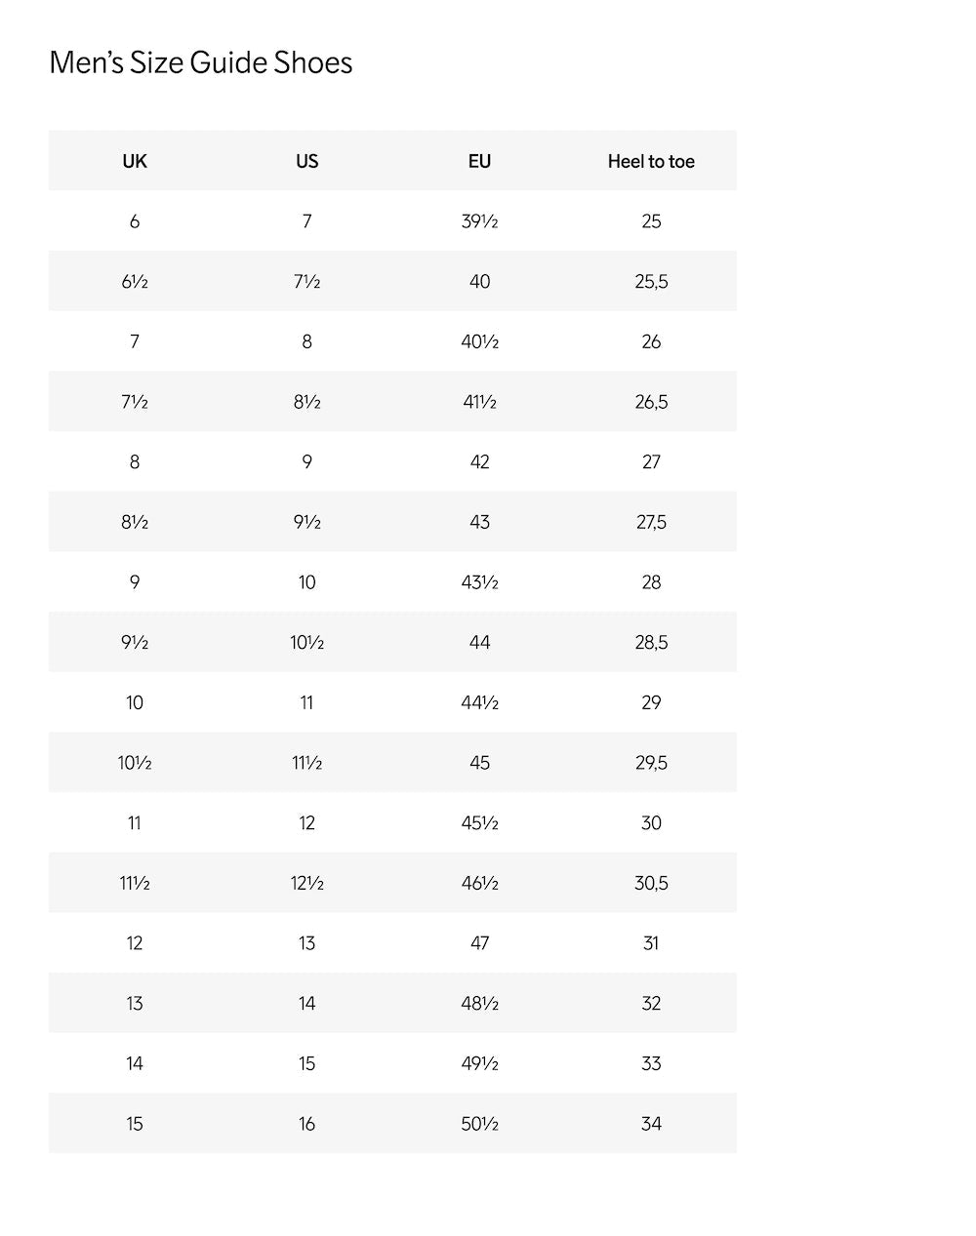Select heel to toe value 30,5

tap(651, 883)
